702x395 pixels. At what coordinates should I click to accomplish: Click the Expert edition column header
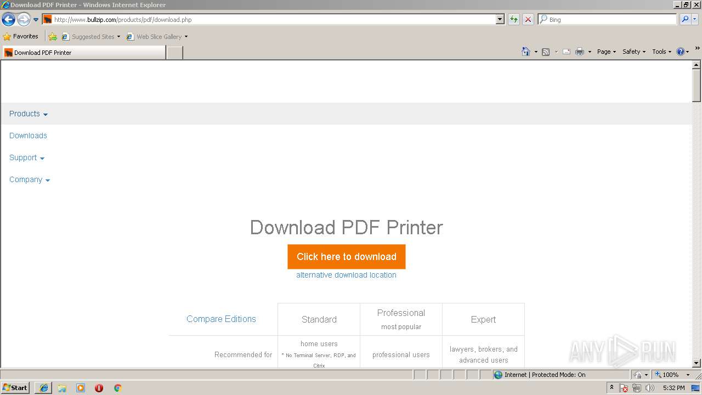[x=483, y=319]
